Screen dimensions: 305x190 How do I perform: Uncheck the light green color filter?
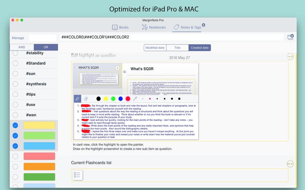point(15,136)
